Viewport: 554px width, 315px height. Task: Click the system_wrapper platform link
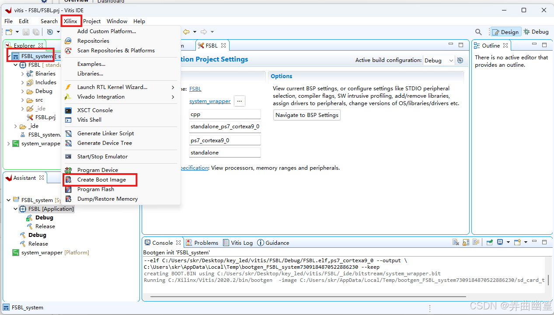(210, 101)
